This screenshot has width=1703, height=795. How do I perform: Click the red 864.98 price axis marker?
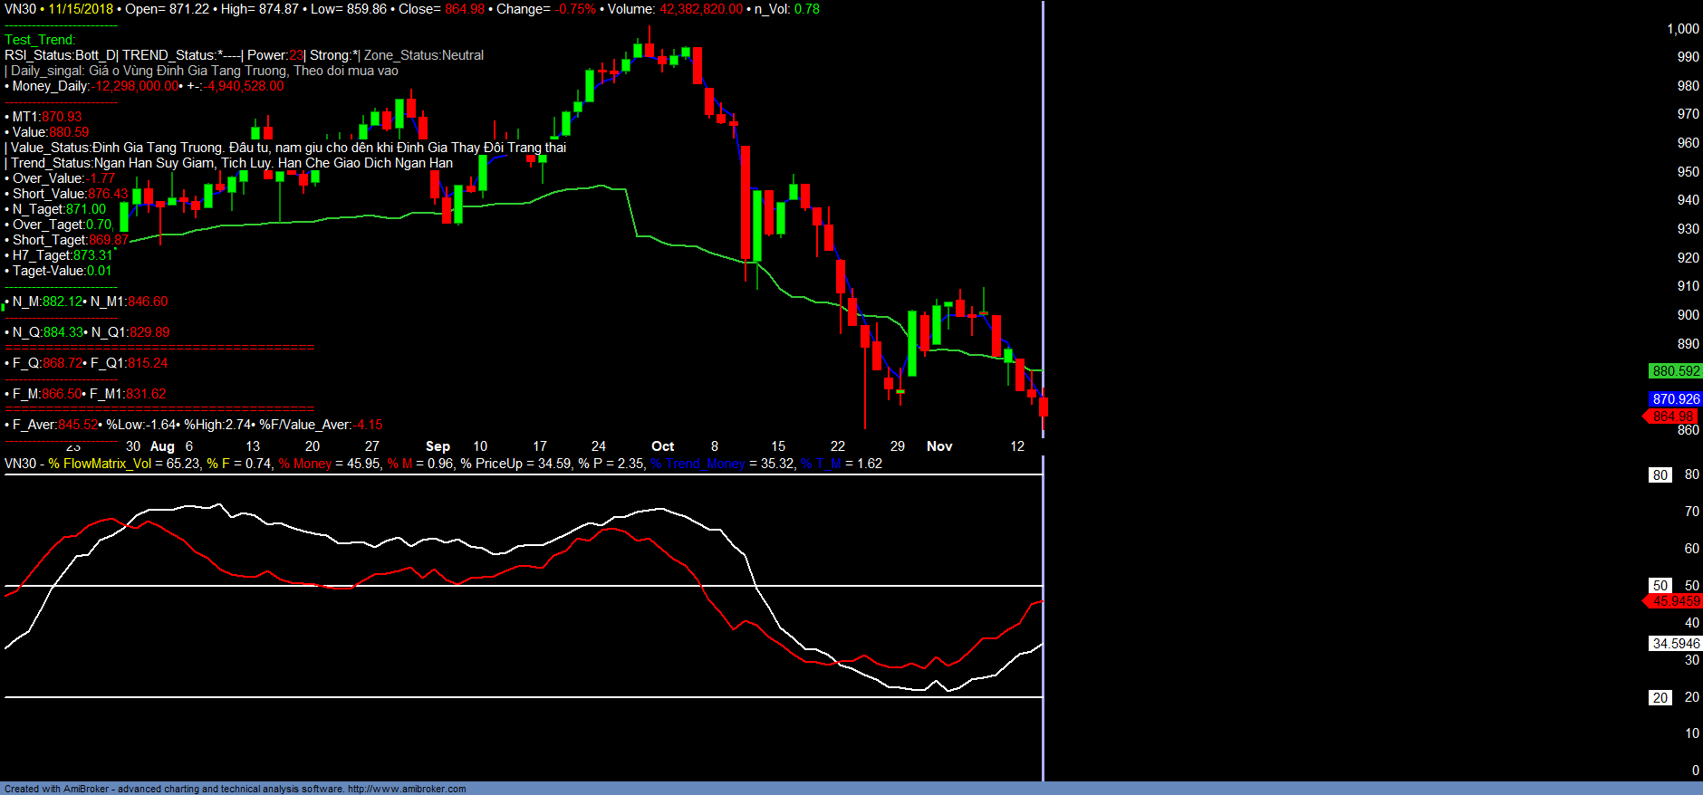point(1672,417)
